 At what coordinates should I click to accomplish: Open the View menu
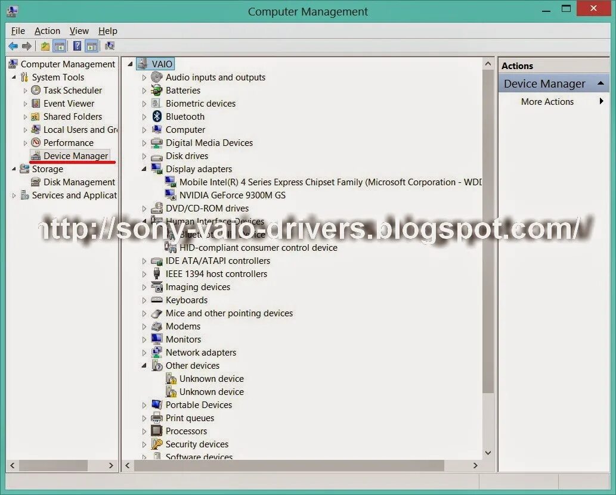click(x=79, y=30)
